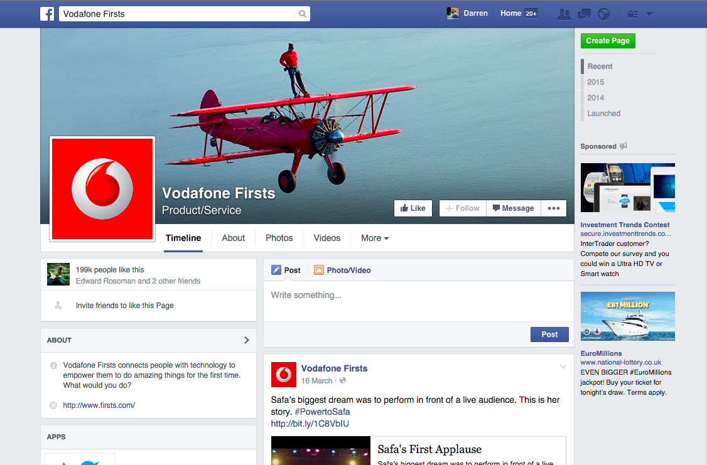The width and height of the screenshot is (707, 465).
Task: Switch to the Photos tab
Action: click(x=279, y=238)
